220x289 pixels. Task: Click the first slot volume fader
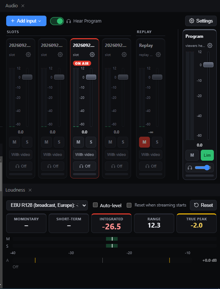[27, 77]
